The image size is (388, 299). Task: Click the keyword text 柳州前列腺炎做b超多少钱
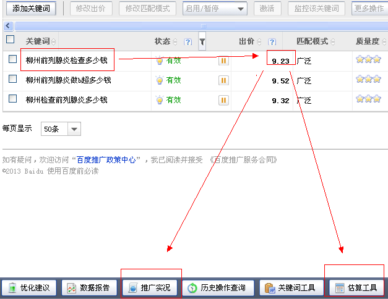point(68,80)
